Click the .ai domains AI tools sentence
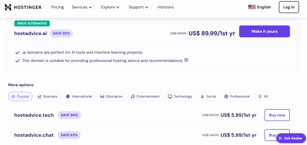307x145 pixels. (x=82, y=53)
